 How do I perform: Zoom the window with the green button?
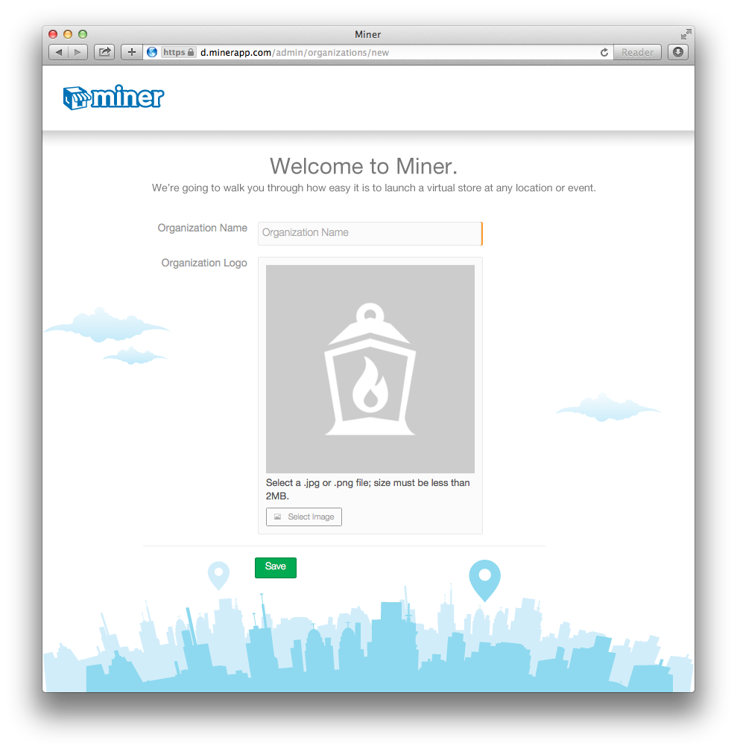coord(83,34)
